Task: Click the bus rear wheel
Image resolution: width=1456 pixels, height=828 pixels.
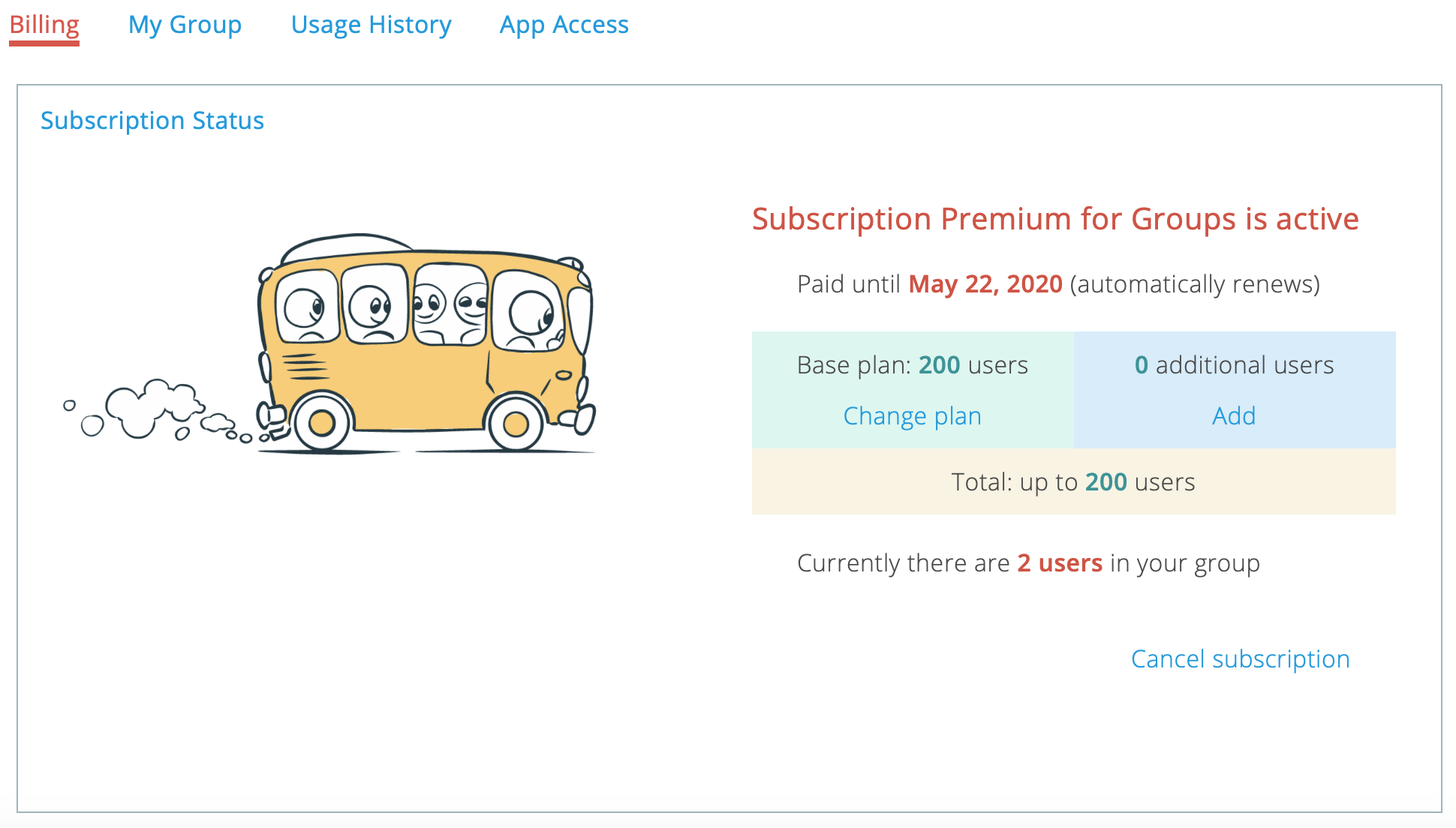Action: [322, 422]
